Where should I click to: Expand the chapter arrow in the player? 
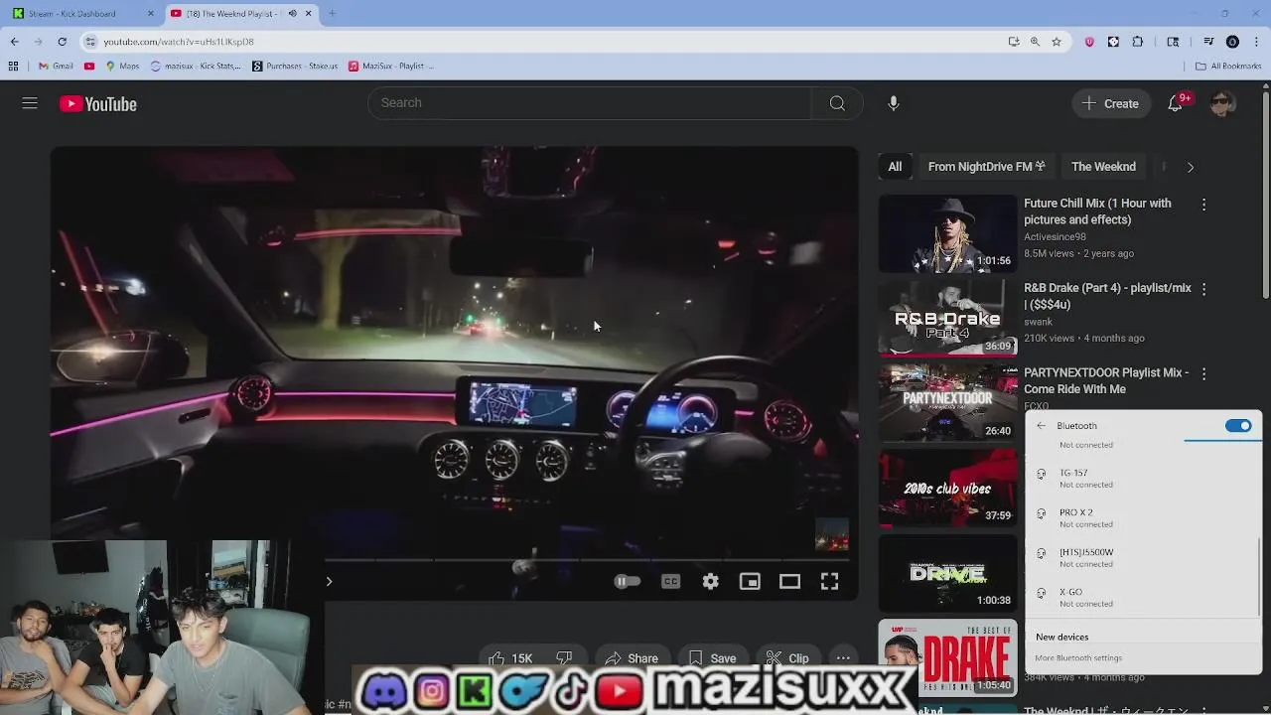pyautogui.click(x=329, y=582)
